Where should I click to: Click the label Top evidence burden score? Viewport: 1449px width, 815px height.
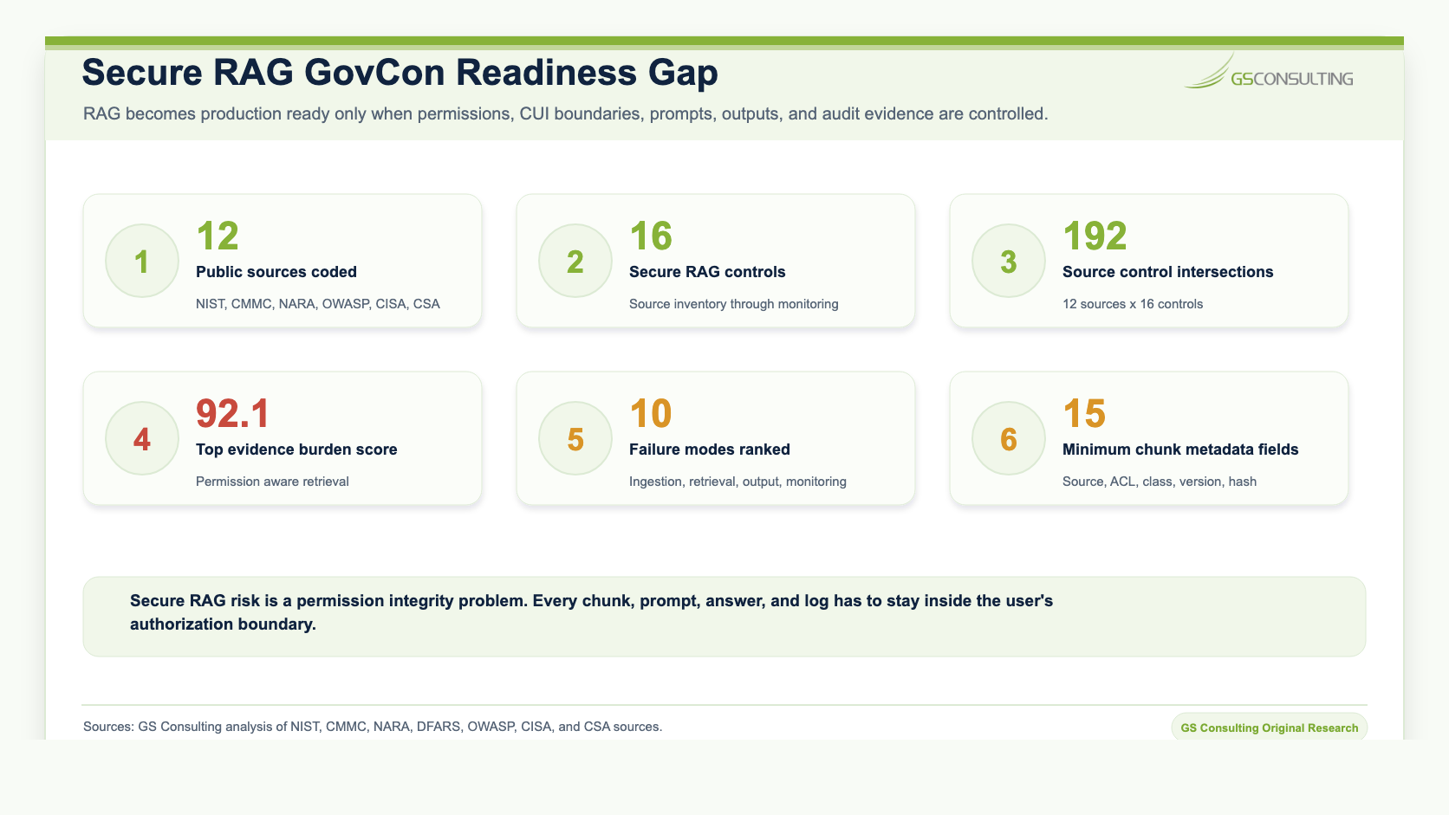pos(296,450)
